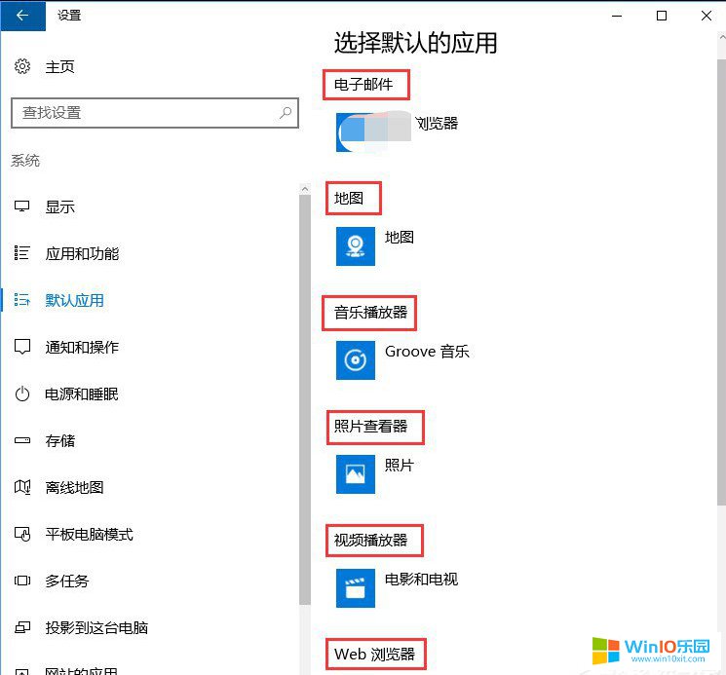Go to 通知和操作 settings
Image resolution: width=726 pixels, height=675 pixels.
click(x=82, y=348)
